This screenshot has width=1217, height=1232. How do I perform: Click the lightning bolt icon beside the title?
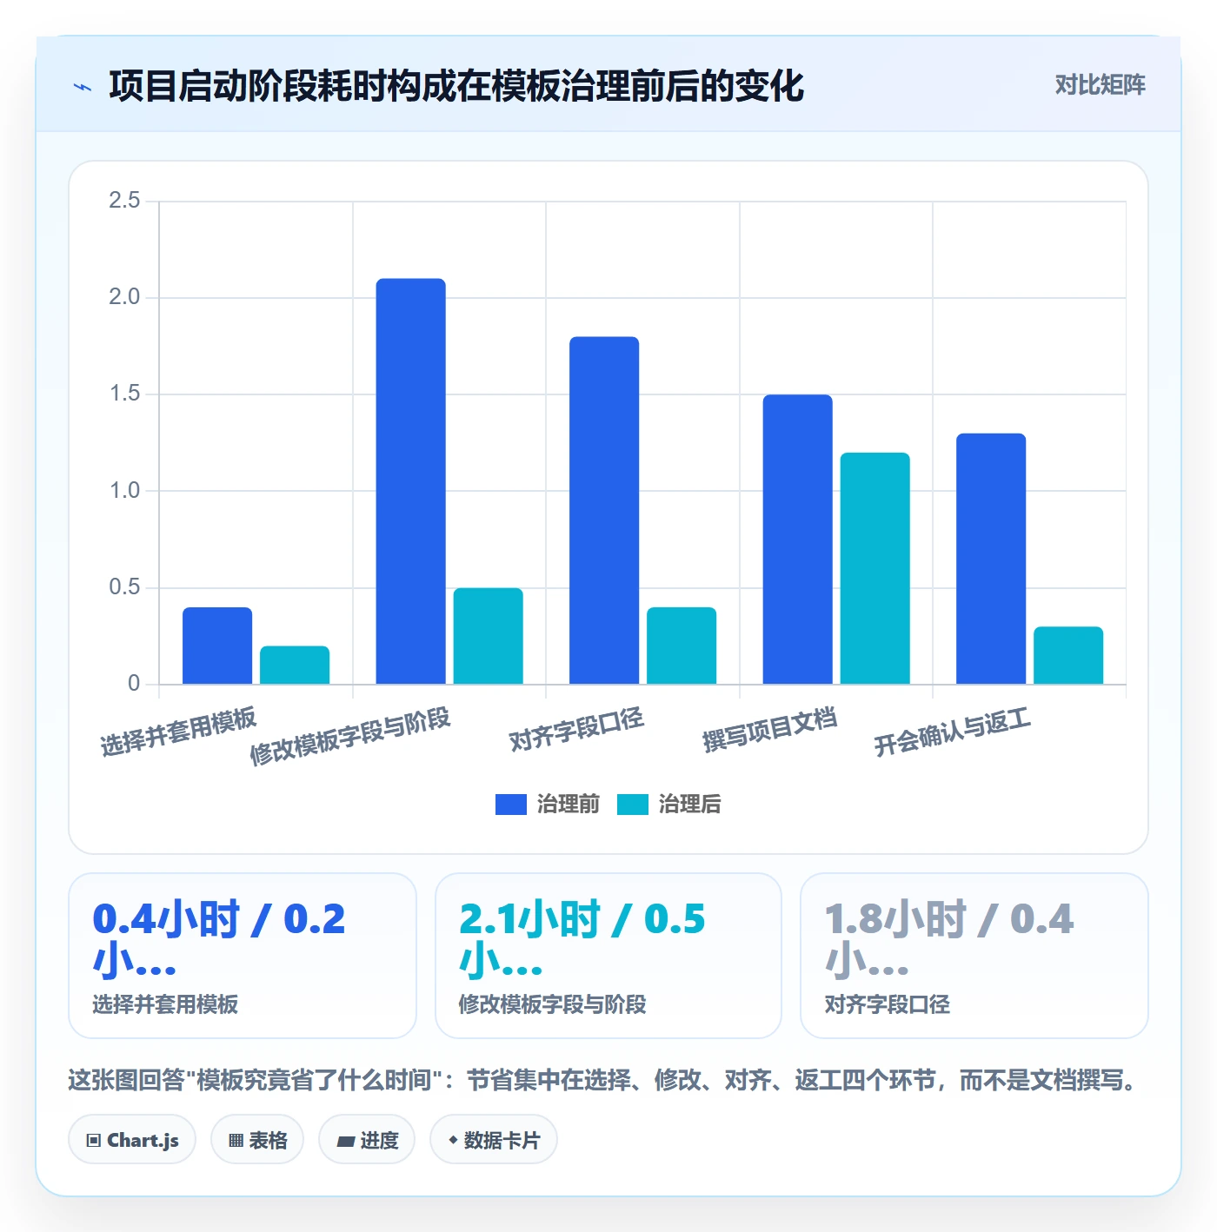point(83,87)
